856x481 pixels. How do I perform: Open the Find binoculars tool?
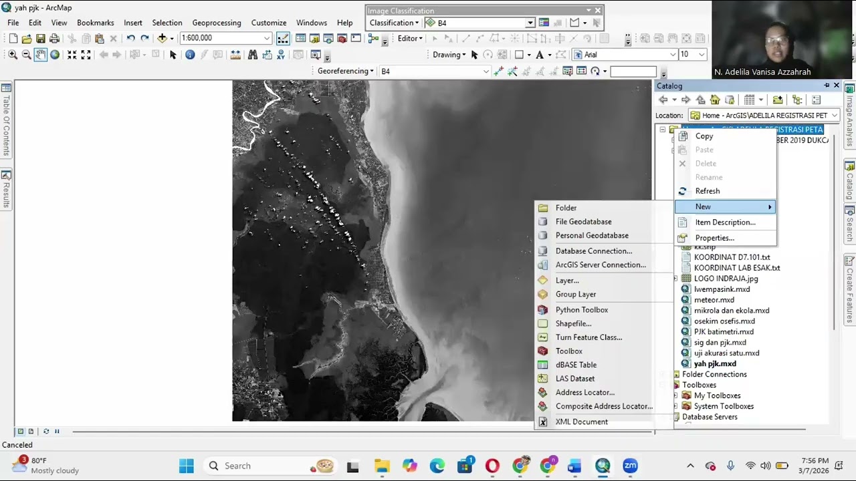click(x=252, y=55)
